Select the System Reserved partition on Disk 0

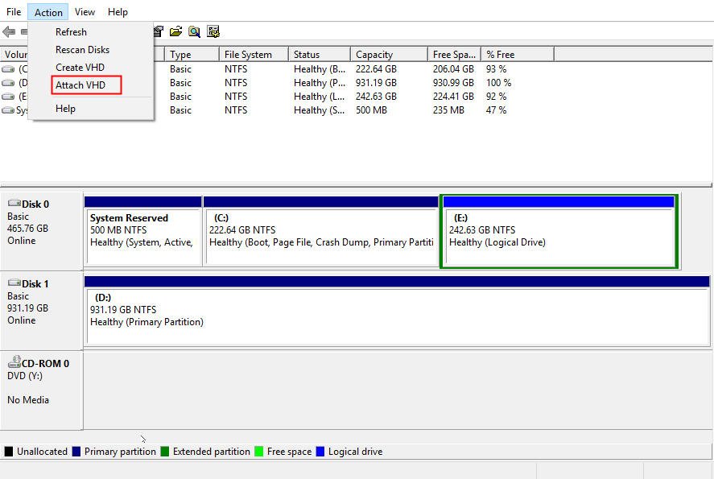(143, 231)
